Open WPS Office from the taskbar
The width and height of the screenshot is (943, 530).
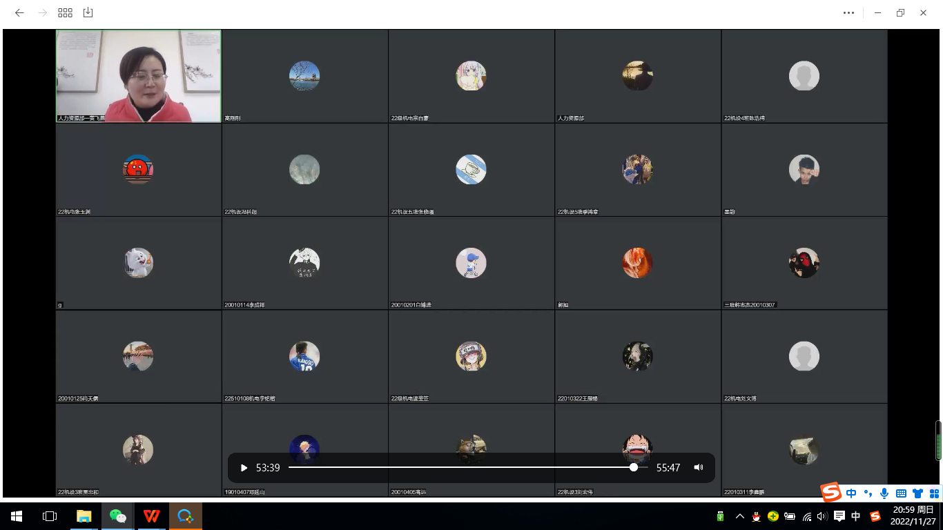point(152,516)
